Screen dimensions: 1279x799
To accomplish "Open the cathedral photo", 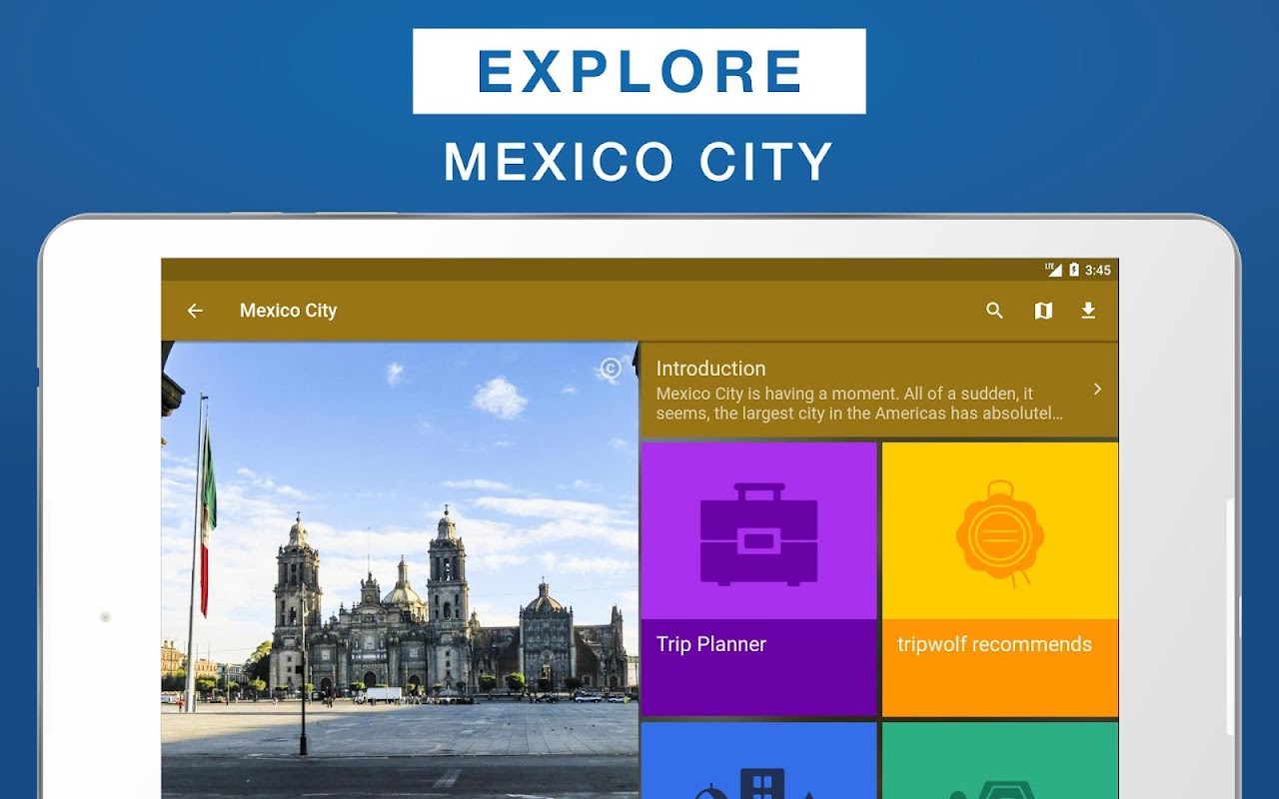I will coord(400,569).
